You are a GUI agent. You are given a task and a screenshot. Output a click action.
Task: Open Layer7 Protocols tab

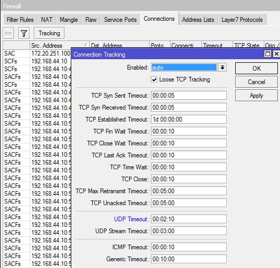tap(242, 19)
